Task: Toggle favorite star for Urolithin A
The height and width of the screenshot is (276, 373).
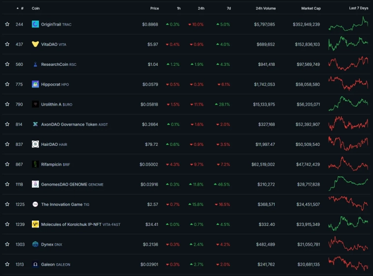Action: 7,104
